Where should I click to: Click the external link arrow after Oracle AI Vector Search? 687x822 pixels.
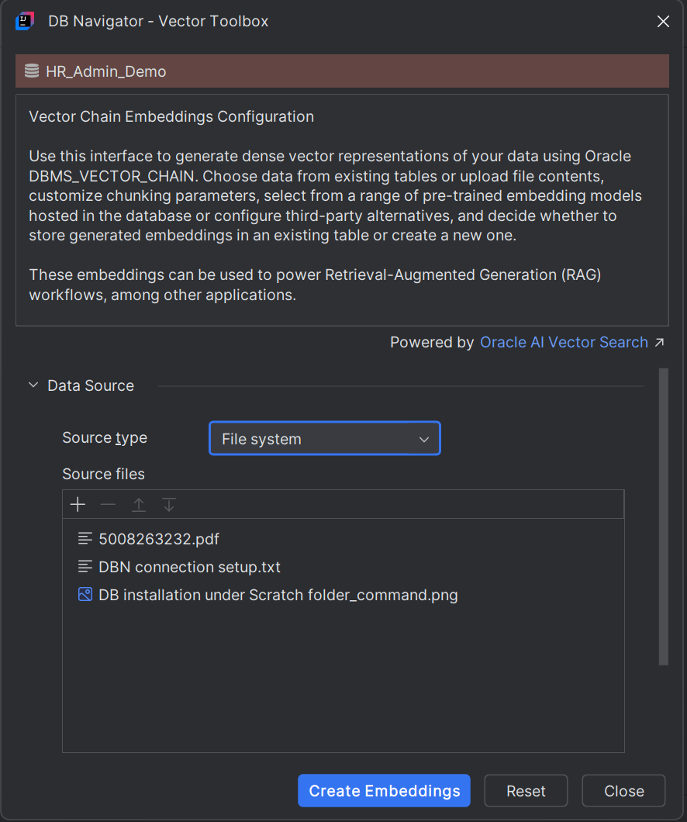pos(660,341)
